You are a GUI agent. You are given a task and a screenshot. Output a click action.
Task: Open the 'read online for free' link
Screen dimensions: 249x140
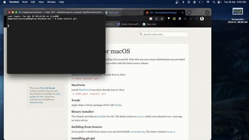tap(45, 95)
